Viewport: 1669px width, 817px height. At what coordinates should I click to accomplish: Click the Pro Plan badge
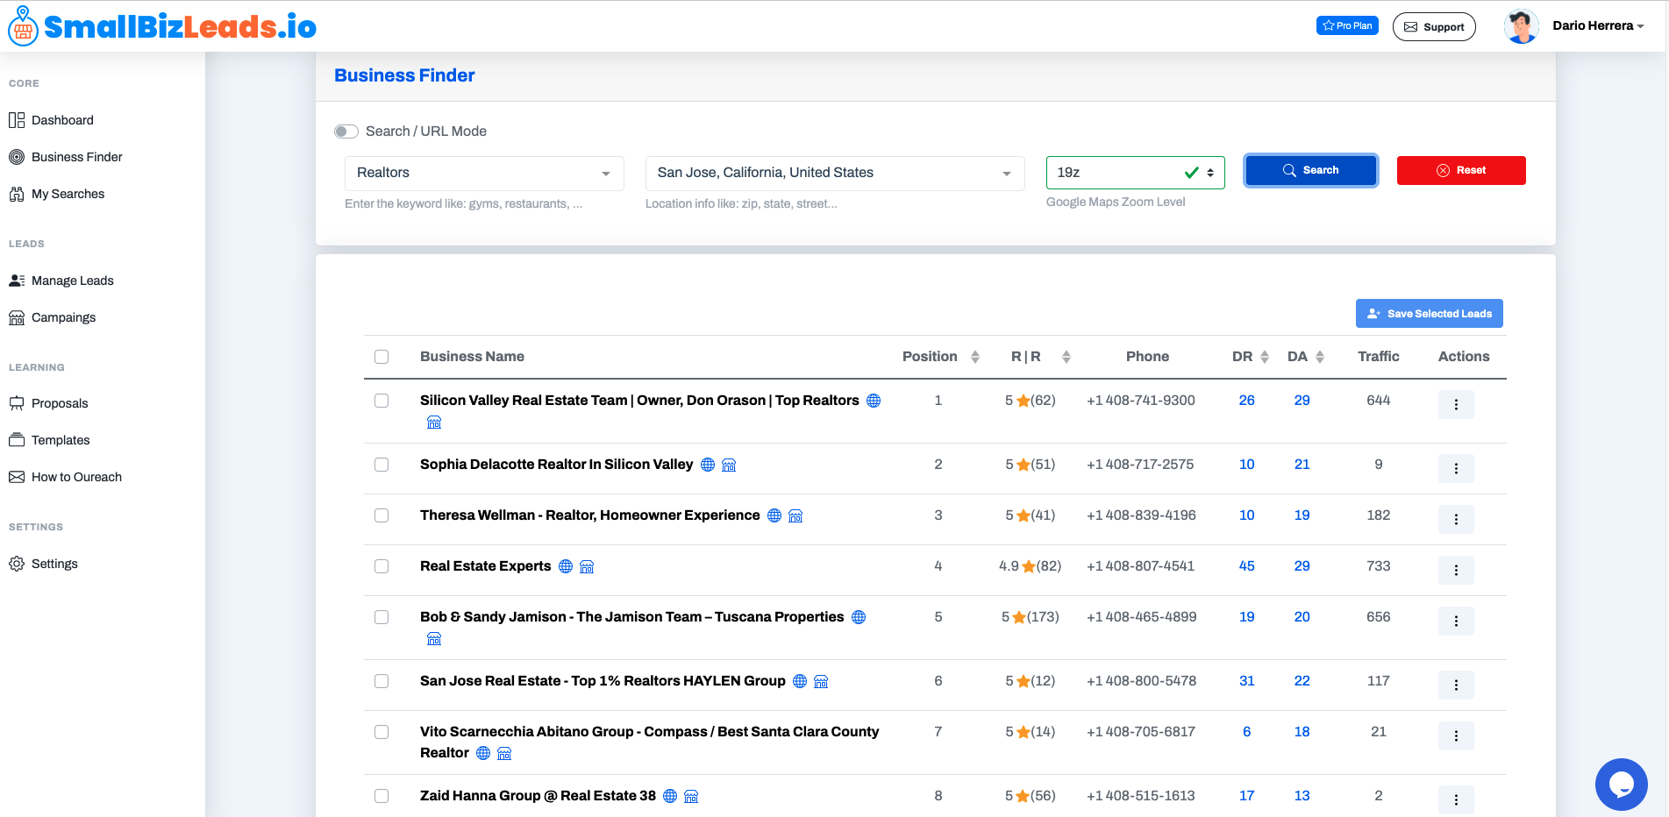[x=1347, y=25]
